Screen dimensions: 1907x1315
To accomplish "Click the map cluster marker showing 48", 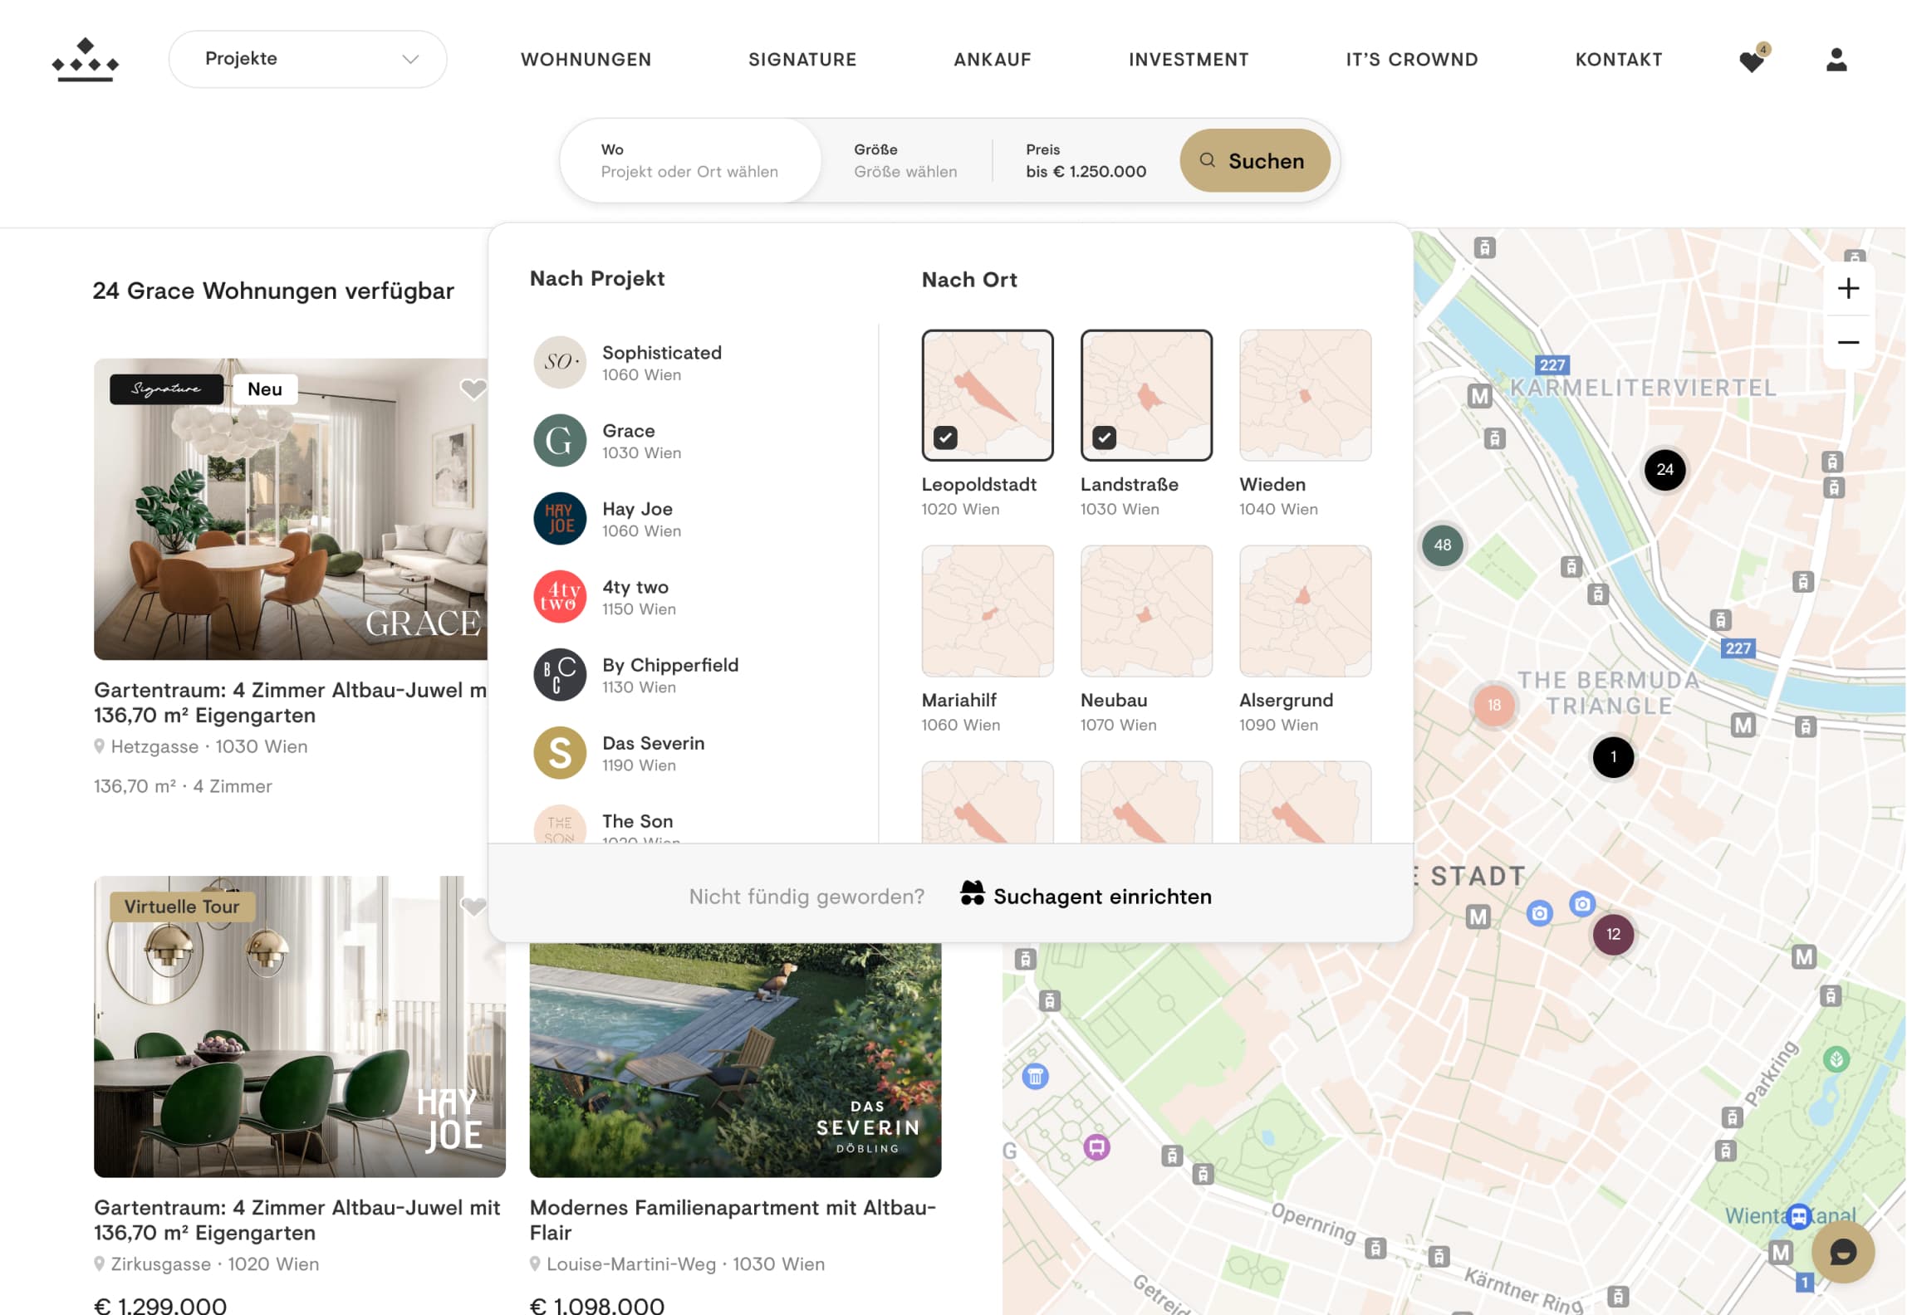I will [x=1442, y=545].
